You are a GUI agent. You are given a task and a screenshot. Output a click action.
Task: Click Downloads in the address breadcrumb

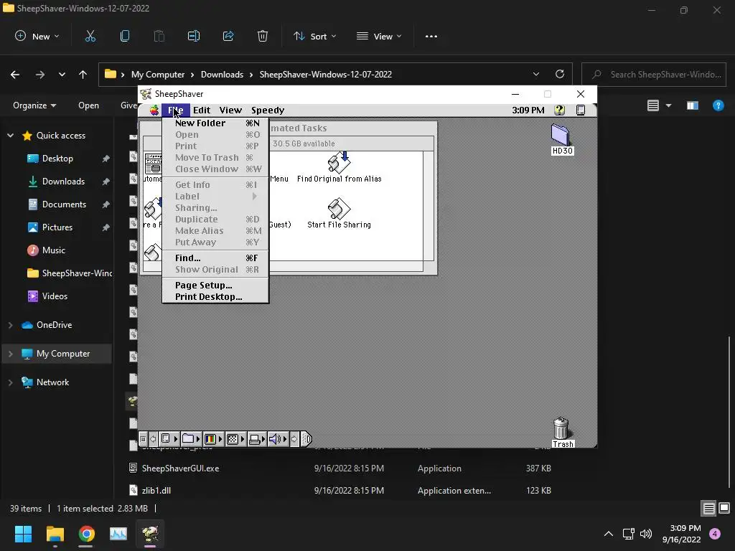tap(223, 75)
